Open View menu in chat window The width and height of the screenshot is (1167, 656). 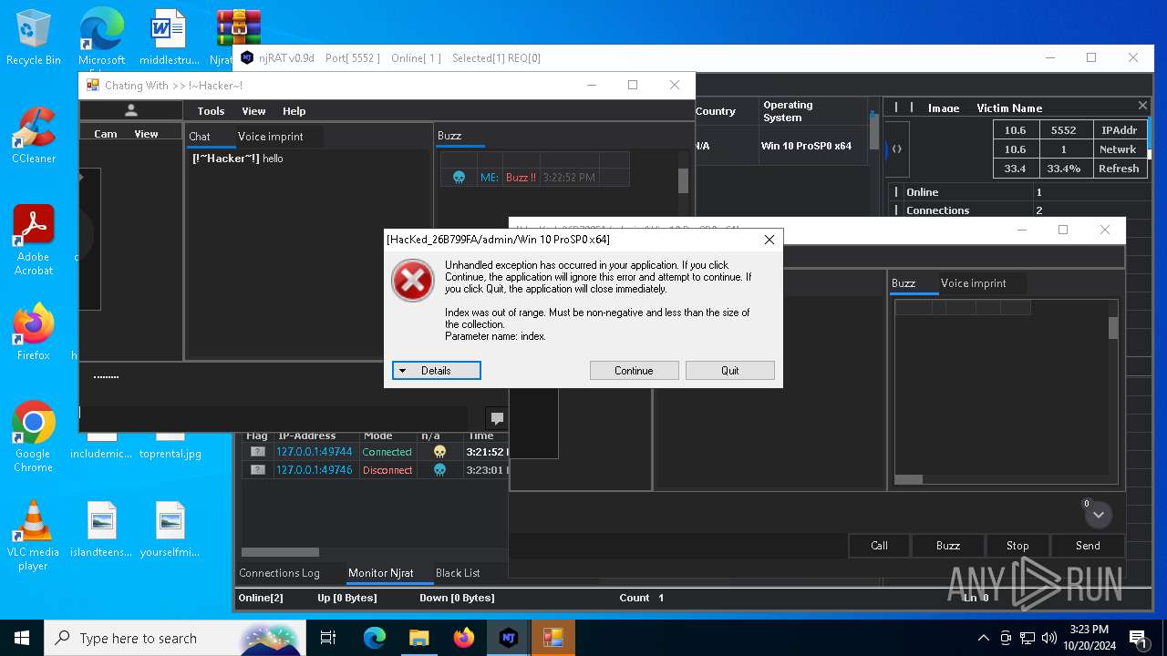(253, 111)
